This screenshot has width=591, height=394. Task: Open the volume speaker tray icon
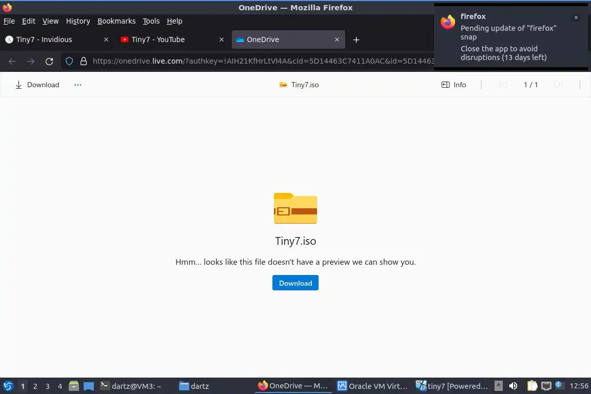tap(513, 386)
